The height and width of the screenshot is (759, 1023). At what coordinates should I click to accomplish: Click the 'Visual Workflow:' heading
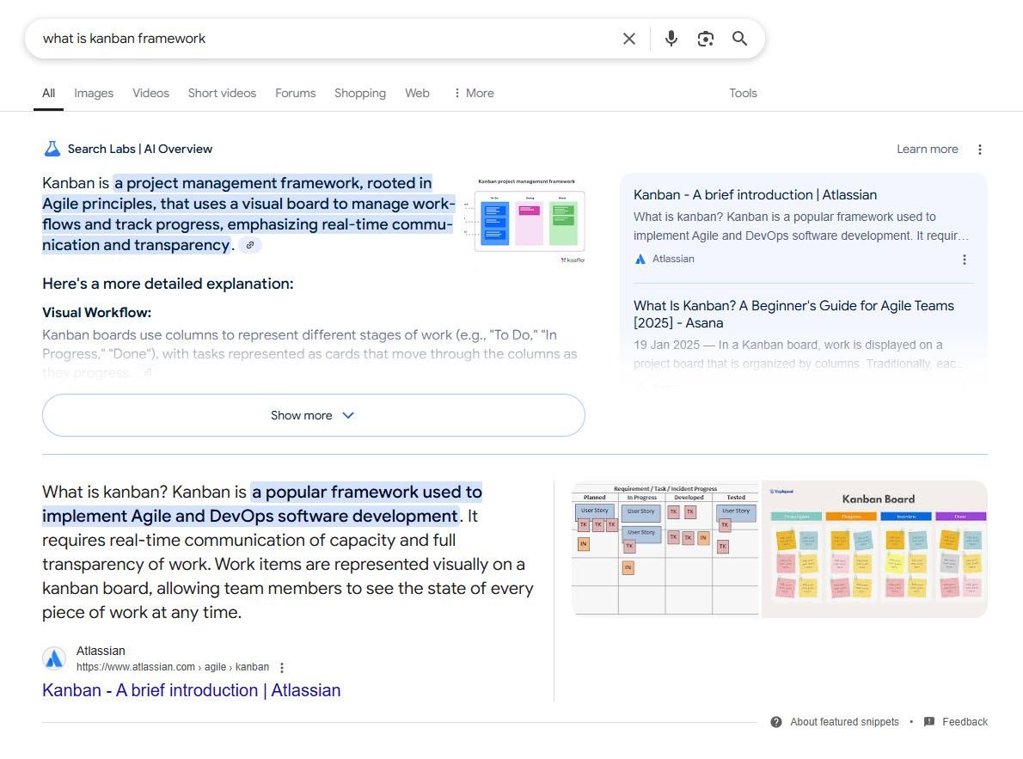point(96,313)
